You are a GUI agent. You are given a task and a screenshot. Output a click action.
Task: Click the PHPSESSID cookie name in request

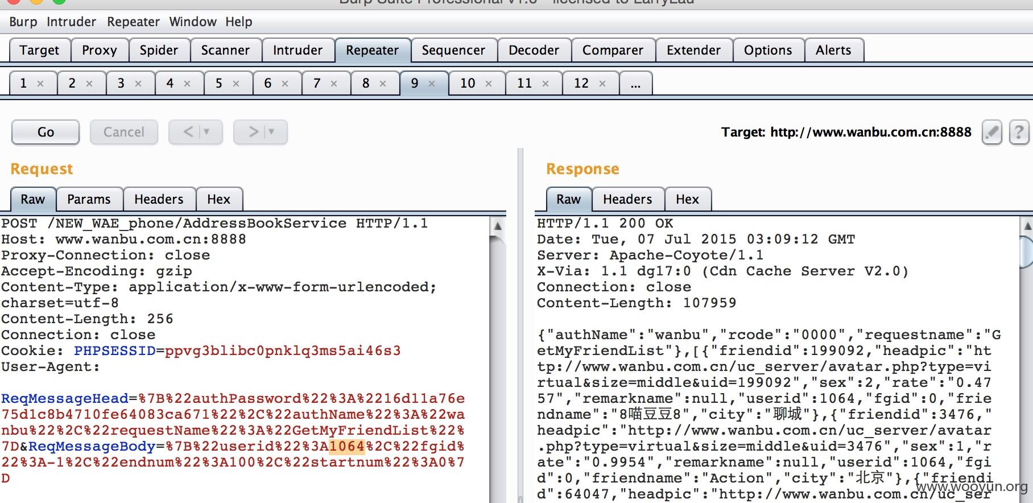pyautogui.click(x=115, y=351)
